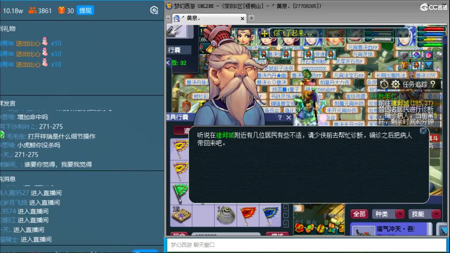Click the grey heart shortcut icon
Viewport: 450px width, 253px height.
[404, 55]
